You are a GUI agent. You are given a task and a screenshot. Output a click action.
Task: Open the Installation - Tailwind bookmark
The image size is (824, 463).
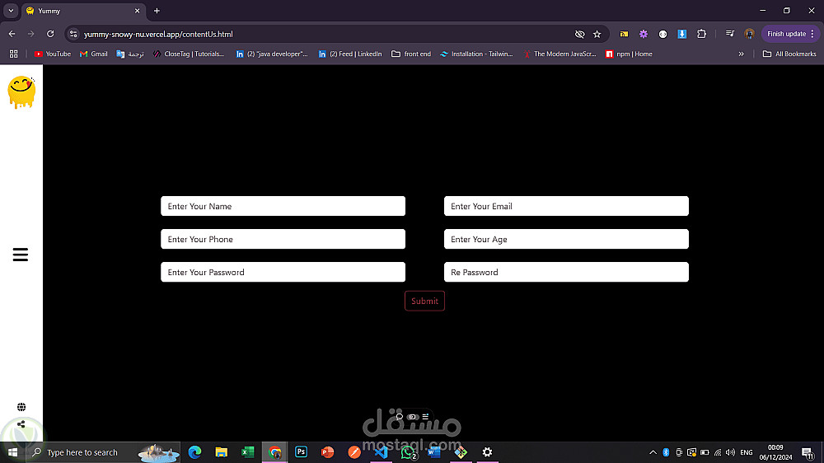(x=476, y=54)
